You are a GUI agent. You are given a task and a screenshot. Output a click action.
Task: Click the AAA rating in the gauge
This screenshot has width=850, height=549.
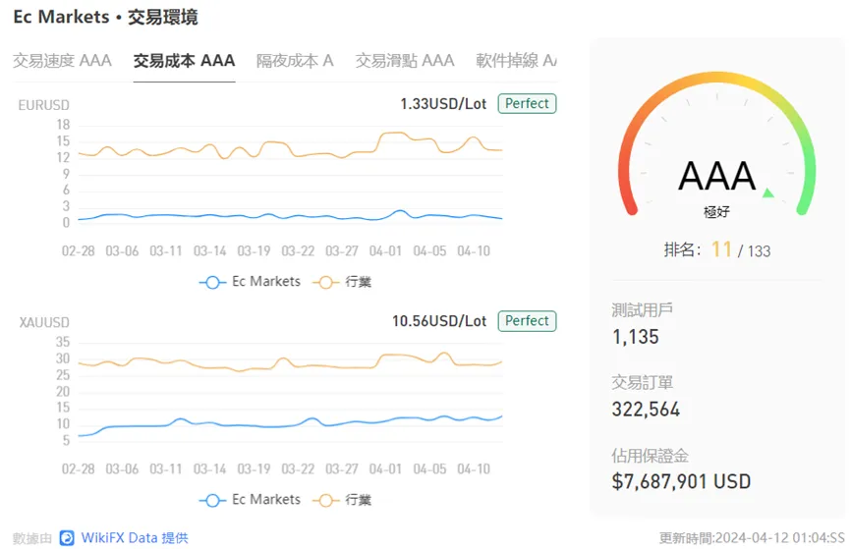click(x=716, y=176)
